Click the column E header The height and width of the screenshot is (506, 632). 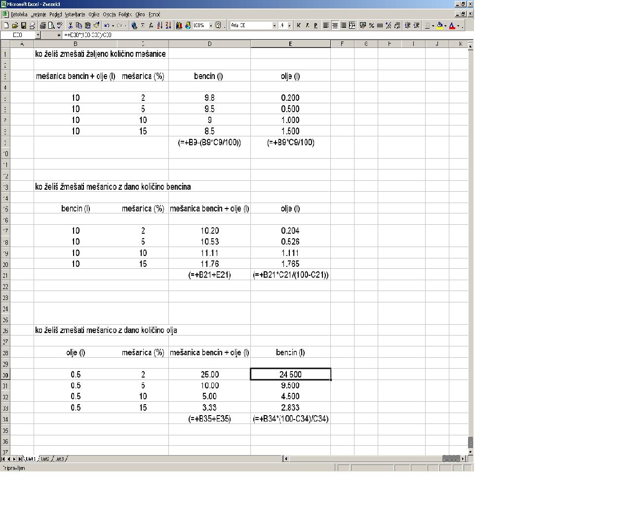290,44
